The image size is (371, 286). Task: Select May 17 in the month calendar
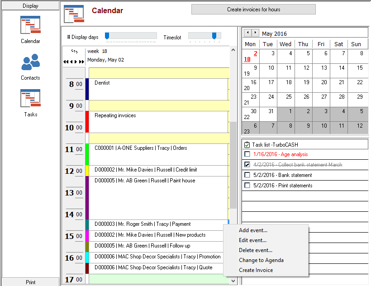click(x=271, y=83)
